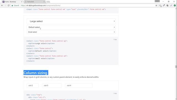Open the gear-like extension icon

(168, 6)
